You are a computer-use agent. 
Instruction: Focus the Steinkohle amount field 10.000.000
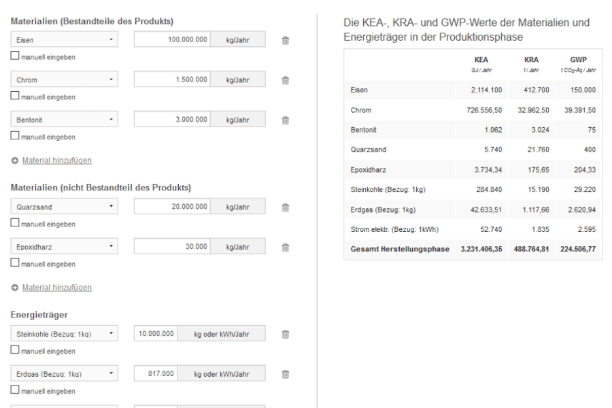point(156,335)
